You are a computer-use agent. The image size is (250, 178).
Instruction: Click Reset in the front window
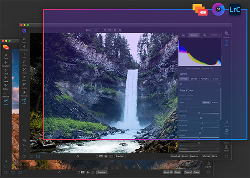(x=185, y=156)
